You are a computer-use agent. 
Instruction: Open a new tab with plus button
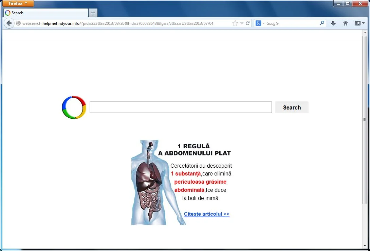coord(93,13)
